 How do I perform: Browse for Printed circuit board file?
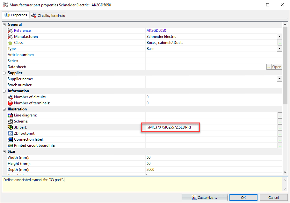(x=280, y=145)
